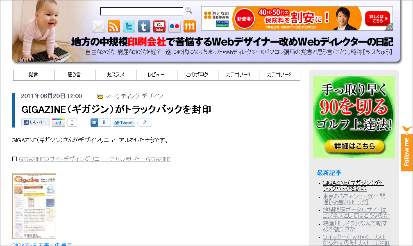
Task: Click inside the header search field
Action: tap(141, 11)
